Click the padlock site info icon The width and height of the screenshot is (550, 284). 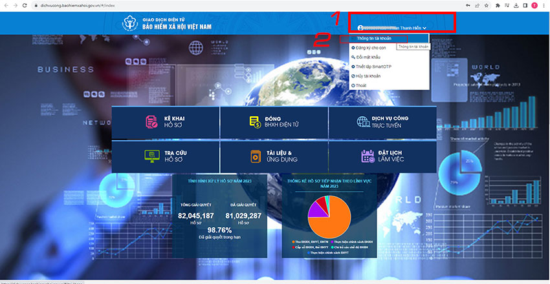click(x=36, y=6)
